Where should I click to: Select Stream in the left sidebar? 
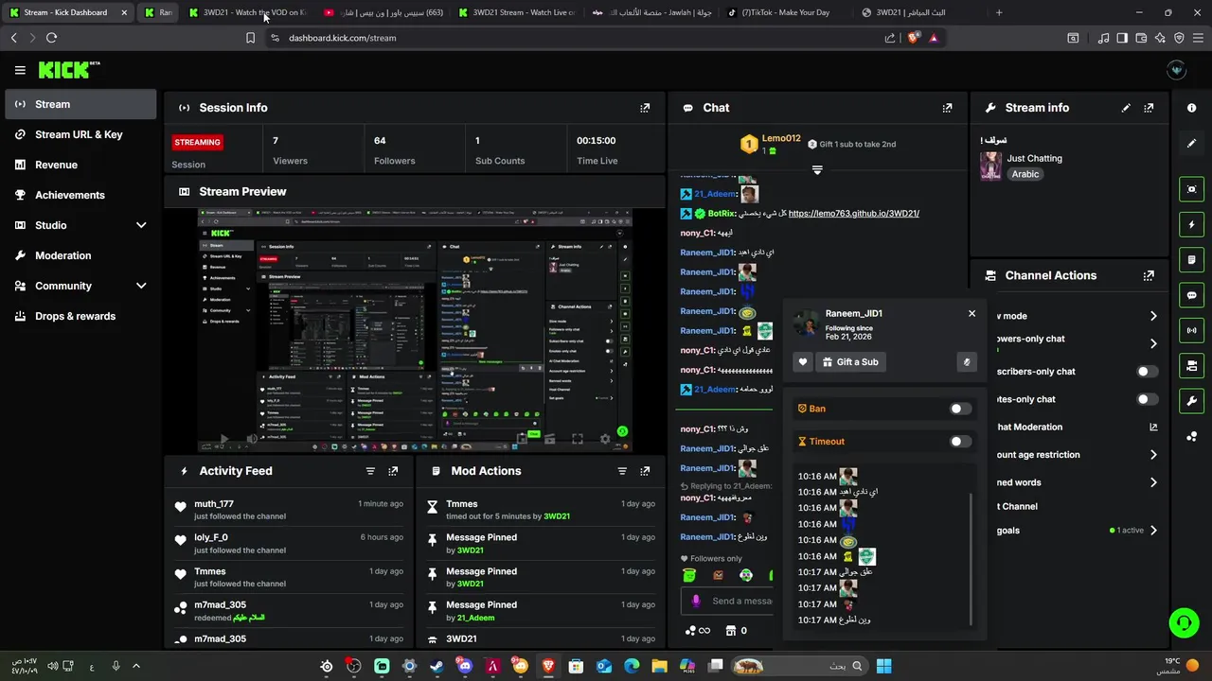(80, 104)
